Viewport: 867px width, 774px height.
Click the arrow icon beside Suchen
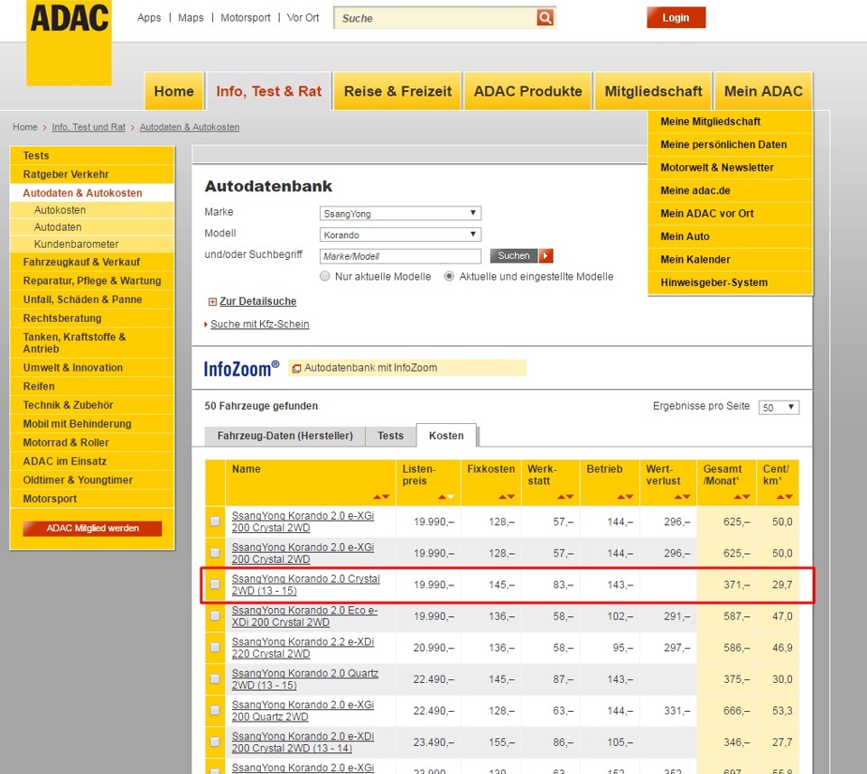[x=546, y=256]
